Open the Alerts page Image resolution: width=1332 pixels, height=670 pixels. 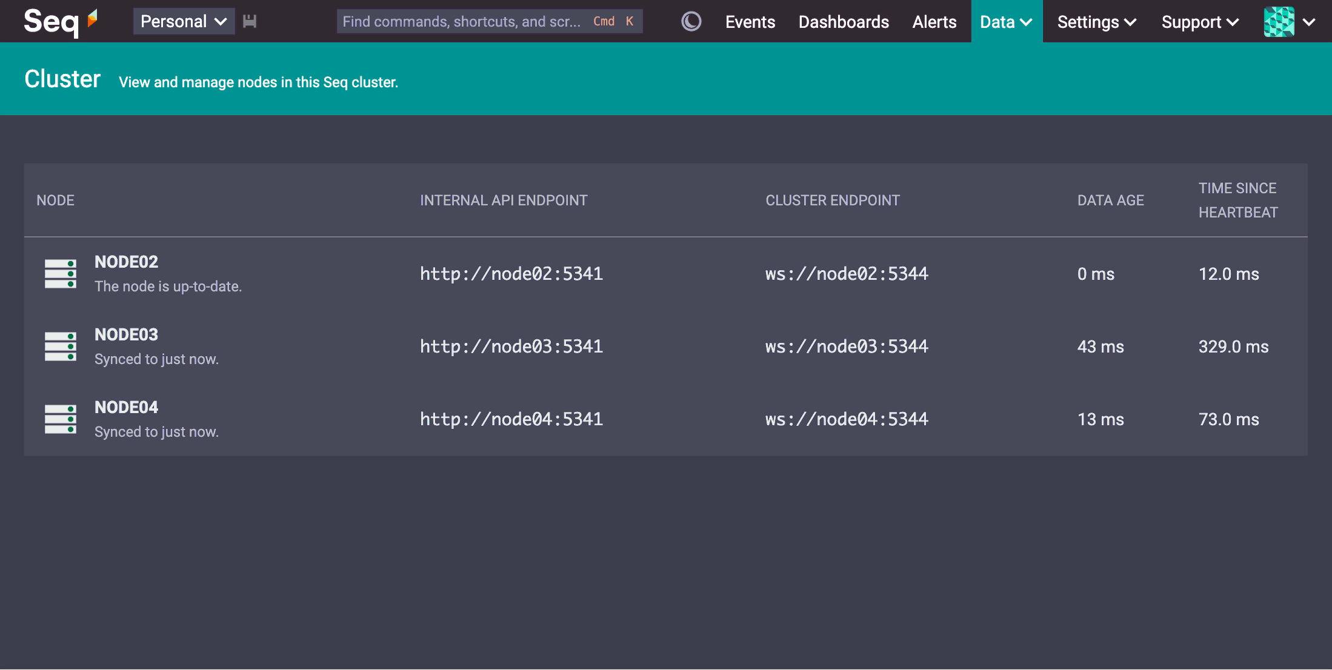934,22
